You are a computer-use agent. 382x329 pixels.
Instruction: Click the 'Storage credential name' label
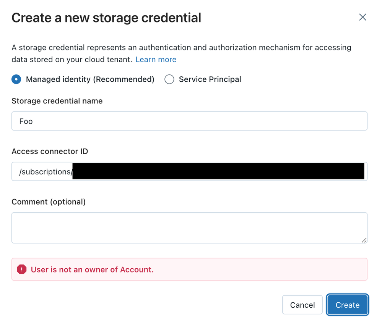click(57, 101)
